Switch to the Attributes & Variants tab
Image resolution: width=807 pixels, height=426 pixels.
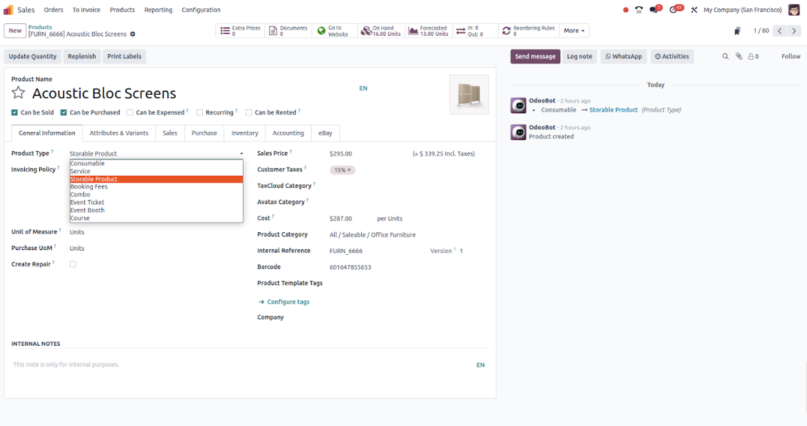click(119, 133)
